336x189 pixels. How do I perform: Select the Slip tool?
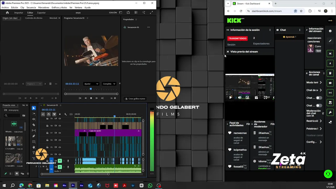tap(34, 130)
